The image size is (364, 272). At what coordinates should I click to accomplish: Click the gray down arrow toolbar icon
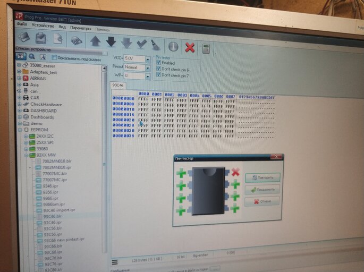click(x=126, y=43)
